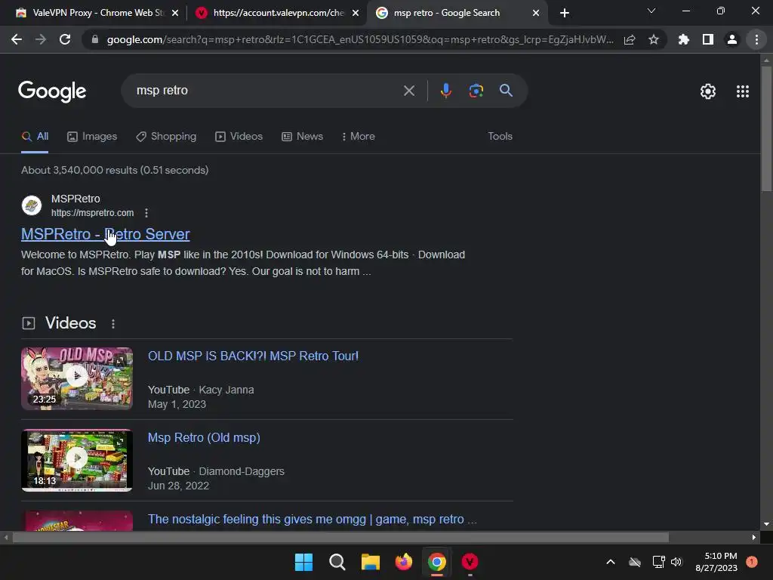Viewport: 773px width, 580px height.
Task: Start voice search with microphone
Action: (x=445, y=91)
